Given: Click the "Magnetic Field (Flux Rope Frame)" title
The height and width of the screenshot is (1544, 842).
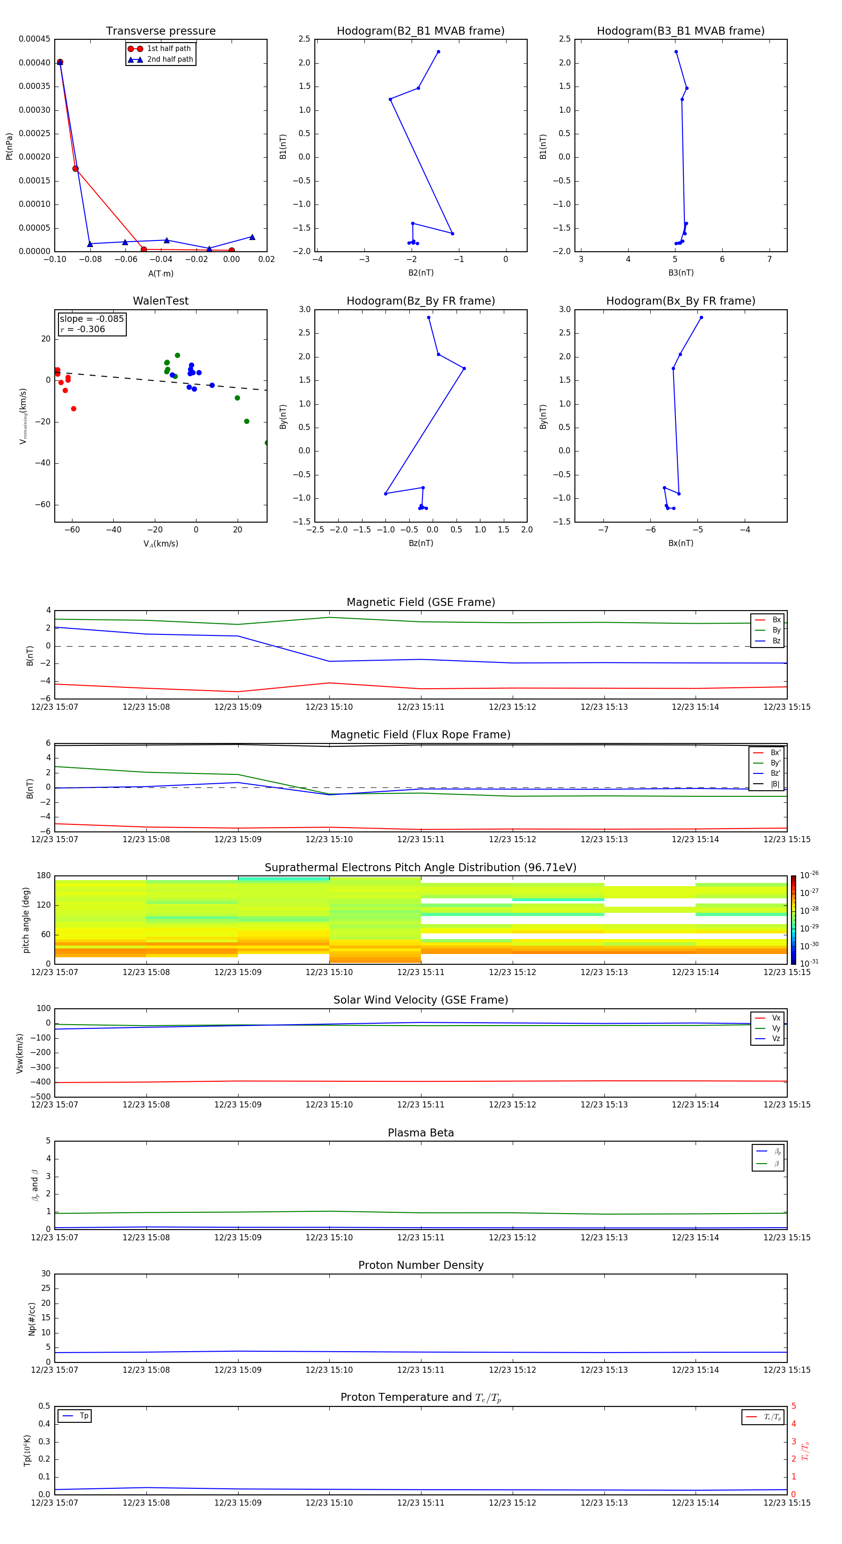Looking at the screenshot, I should tap(421, 735).
